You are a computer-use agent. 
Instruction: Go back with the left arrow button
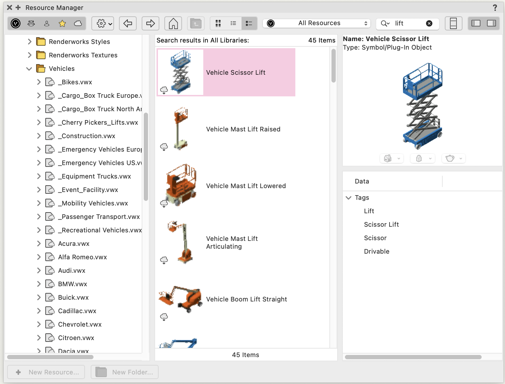(128, 23)
